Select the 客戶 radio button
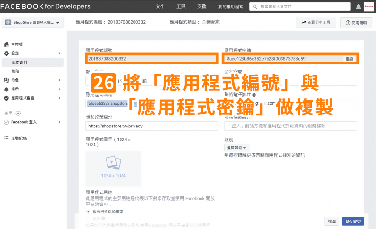This screenshot has width=376, height=229. [x=88, y=219]
